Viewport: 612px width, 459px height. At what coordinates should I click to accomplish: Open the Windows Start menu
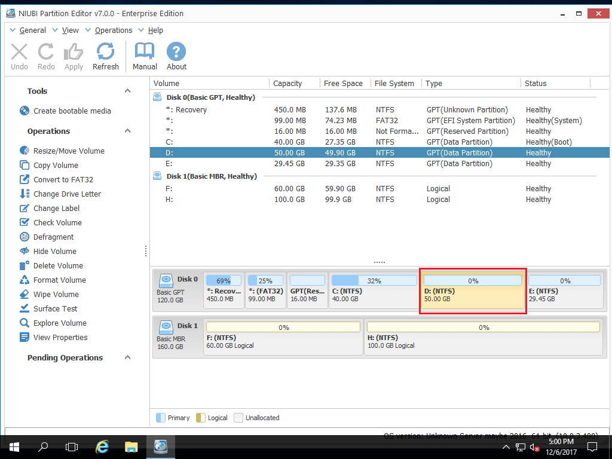click(14, 447)
